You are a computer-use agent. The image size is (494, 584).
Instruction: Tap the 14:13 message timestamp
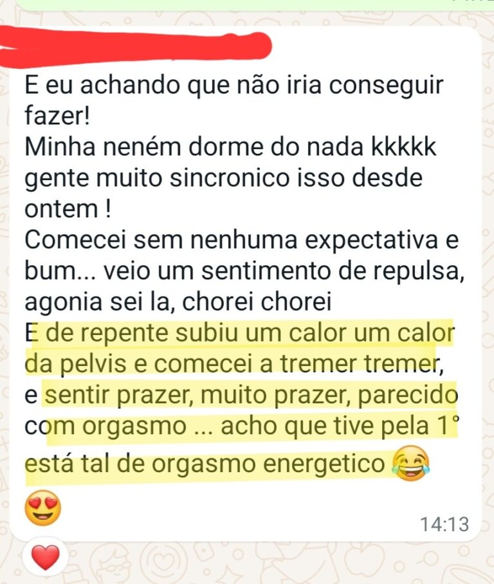point(444,524)
